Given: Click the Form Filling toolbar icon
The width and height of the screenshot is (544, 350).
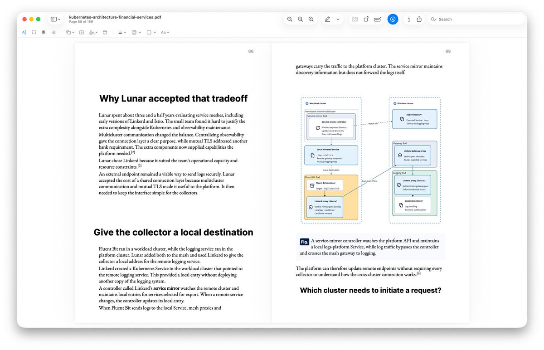Looking at the screenshot, I should pos(377,19).
